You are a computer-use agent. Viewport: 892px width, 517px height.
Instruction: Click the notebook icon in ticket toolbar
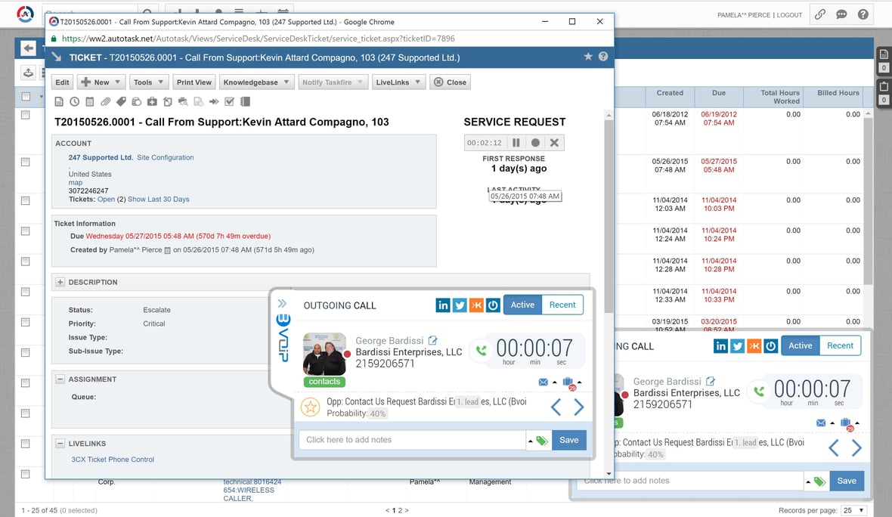tap(245, 102)
